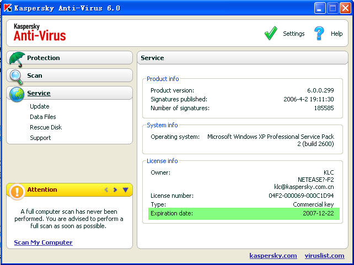Click the green checkmark Settings icon
The height and width of the screenshot is (265, 354).
[271, 33]
